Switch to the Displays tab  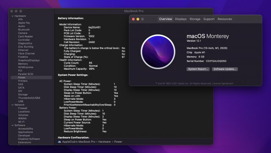coord(181,19)
